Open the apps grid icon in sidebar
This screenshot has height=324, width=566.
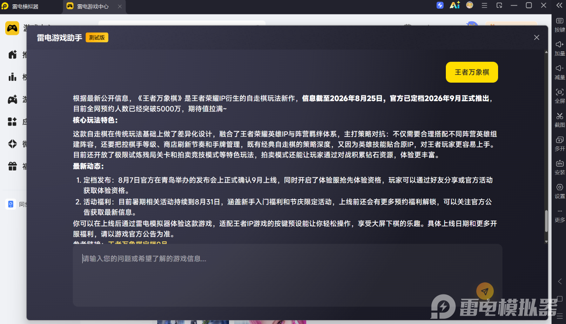(x=12, y=122)
